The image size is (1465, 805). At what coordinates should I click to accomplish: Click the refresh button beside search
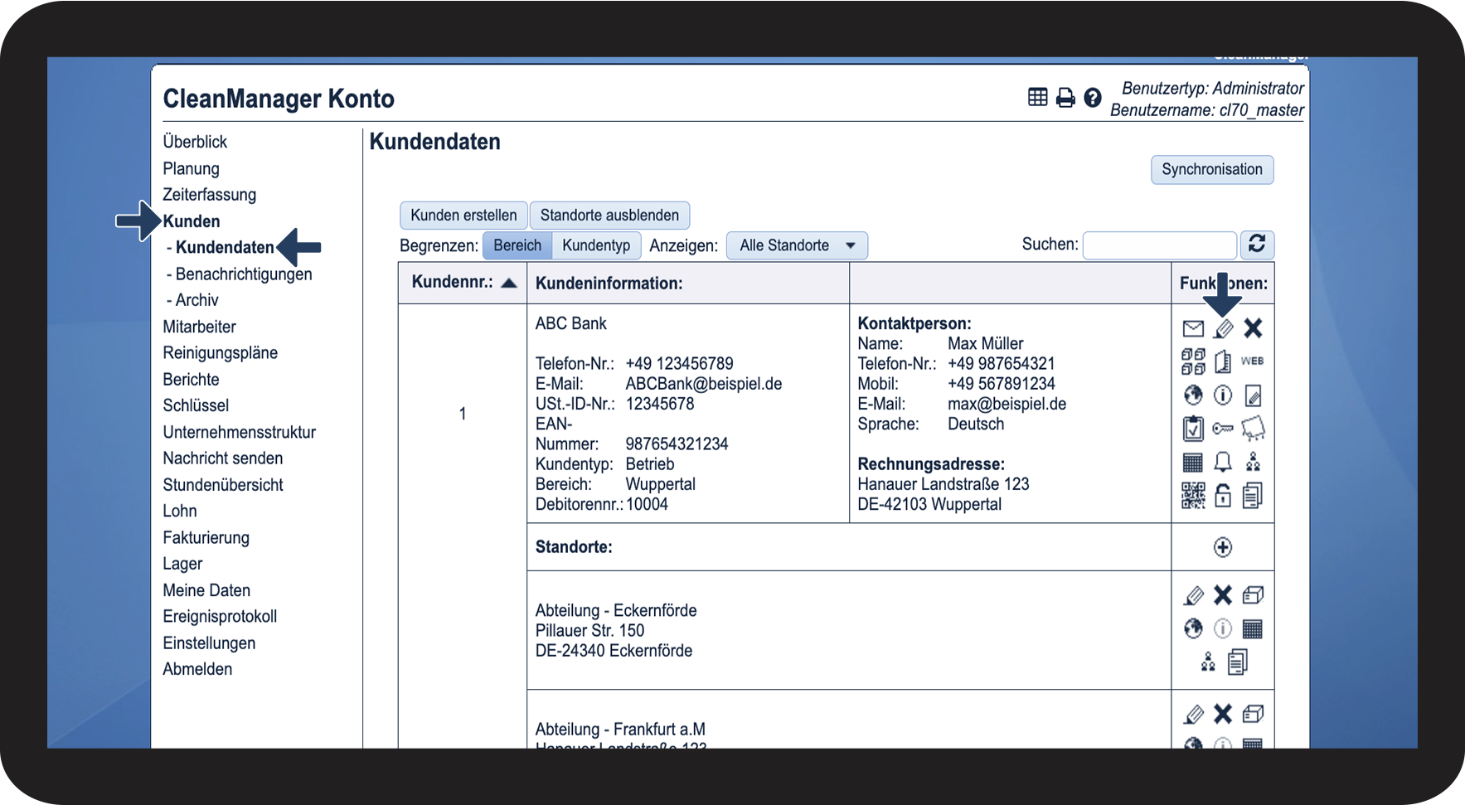(x=1256, y=245)
